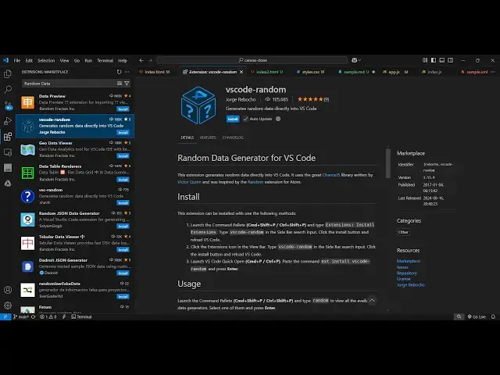Install the vsc-random extension
This screenshot has width=500, height=375.
(123, 203)
